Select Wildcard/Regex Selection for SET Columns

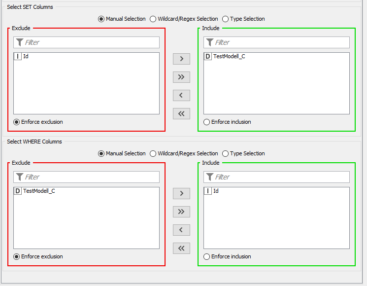tap(184, 19)
